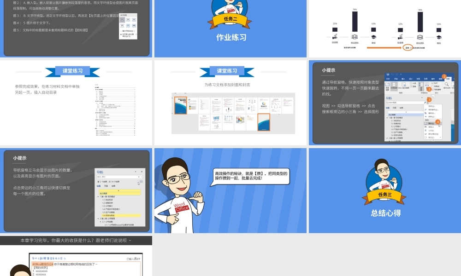
Task: Click 课堂练习 banner on the 自动目录 slide
Action: pyautogui.click(x=72, y=71)
